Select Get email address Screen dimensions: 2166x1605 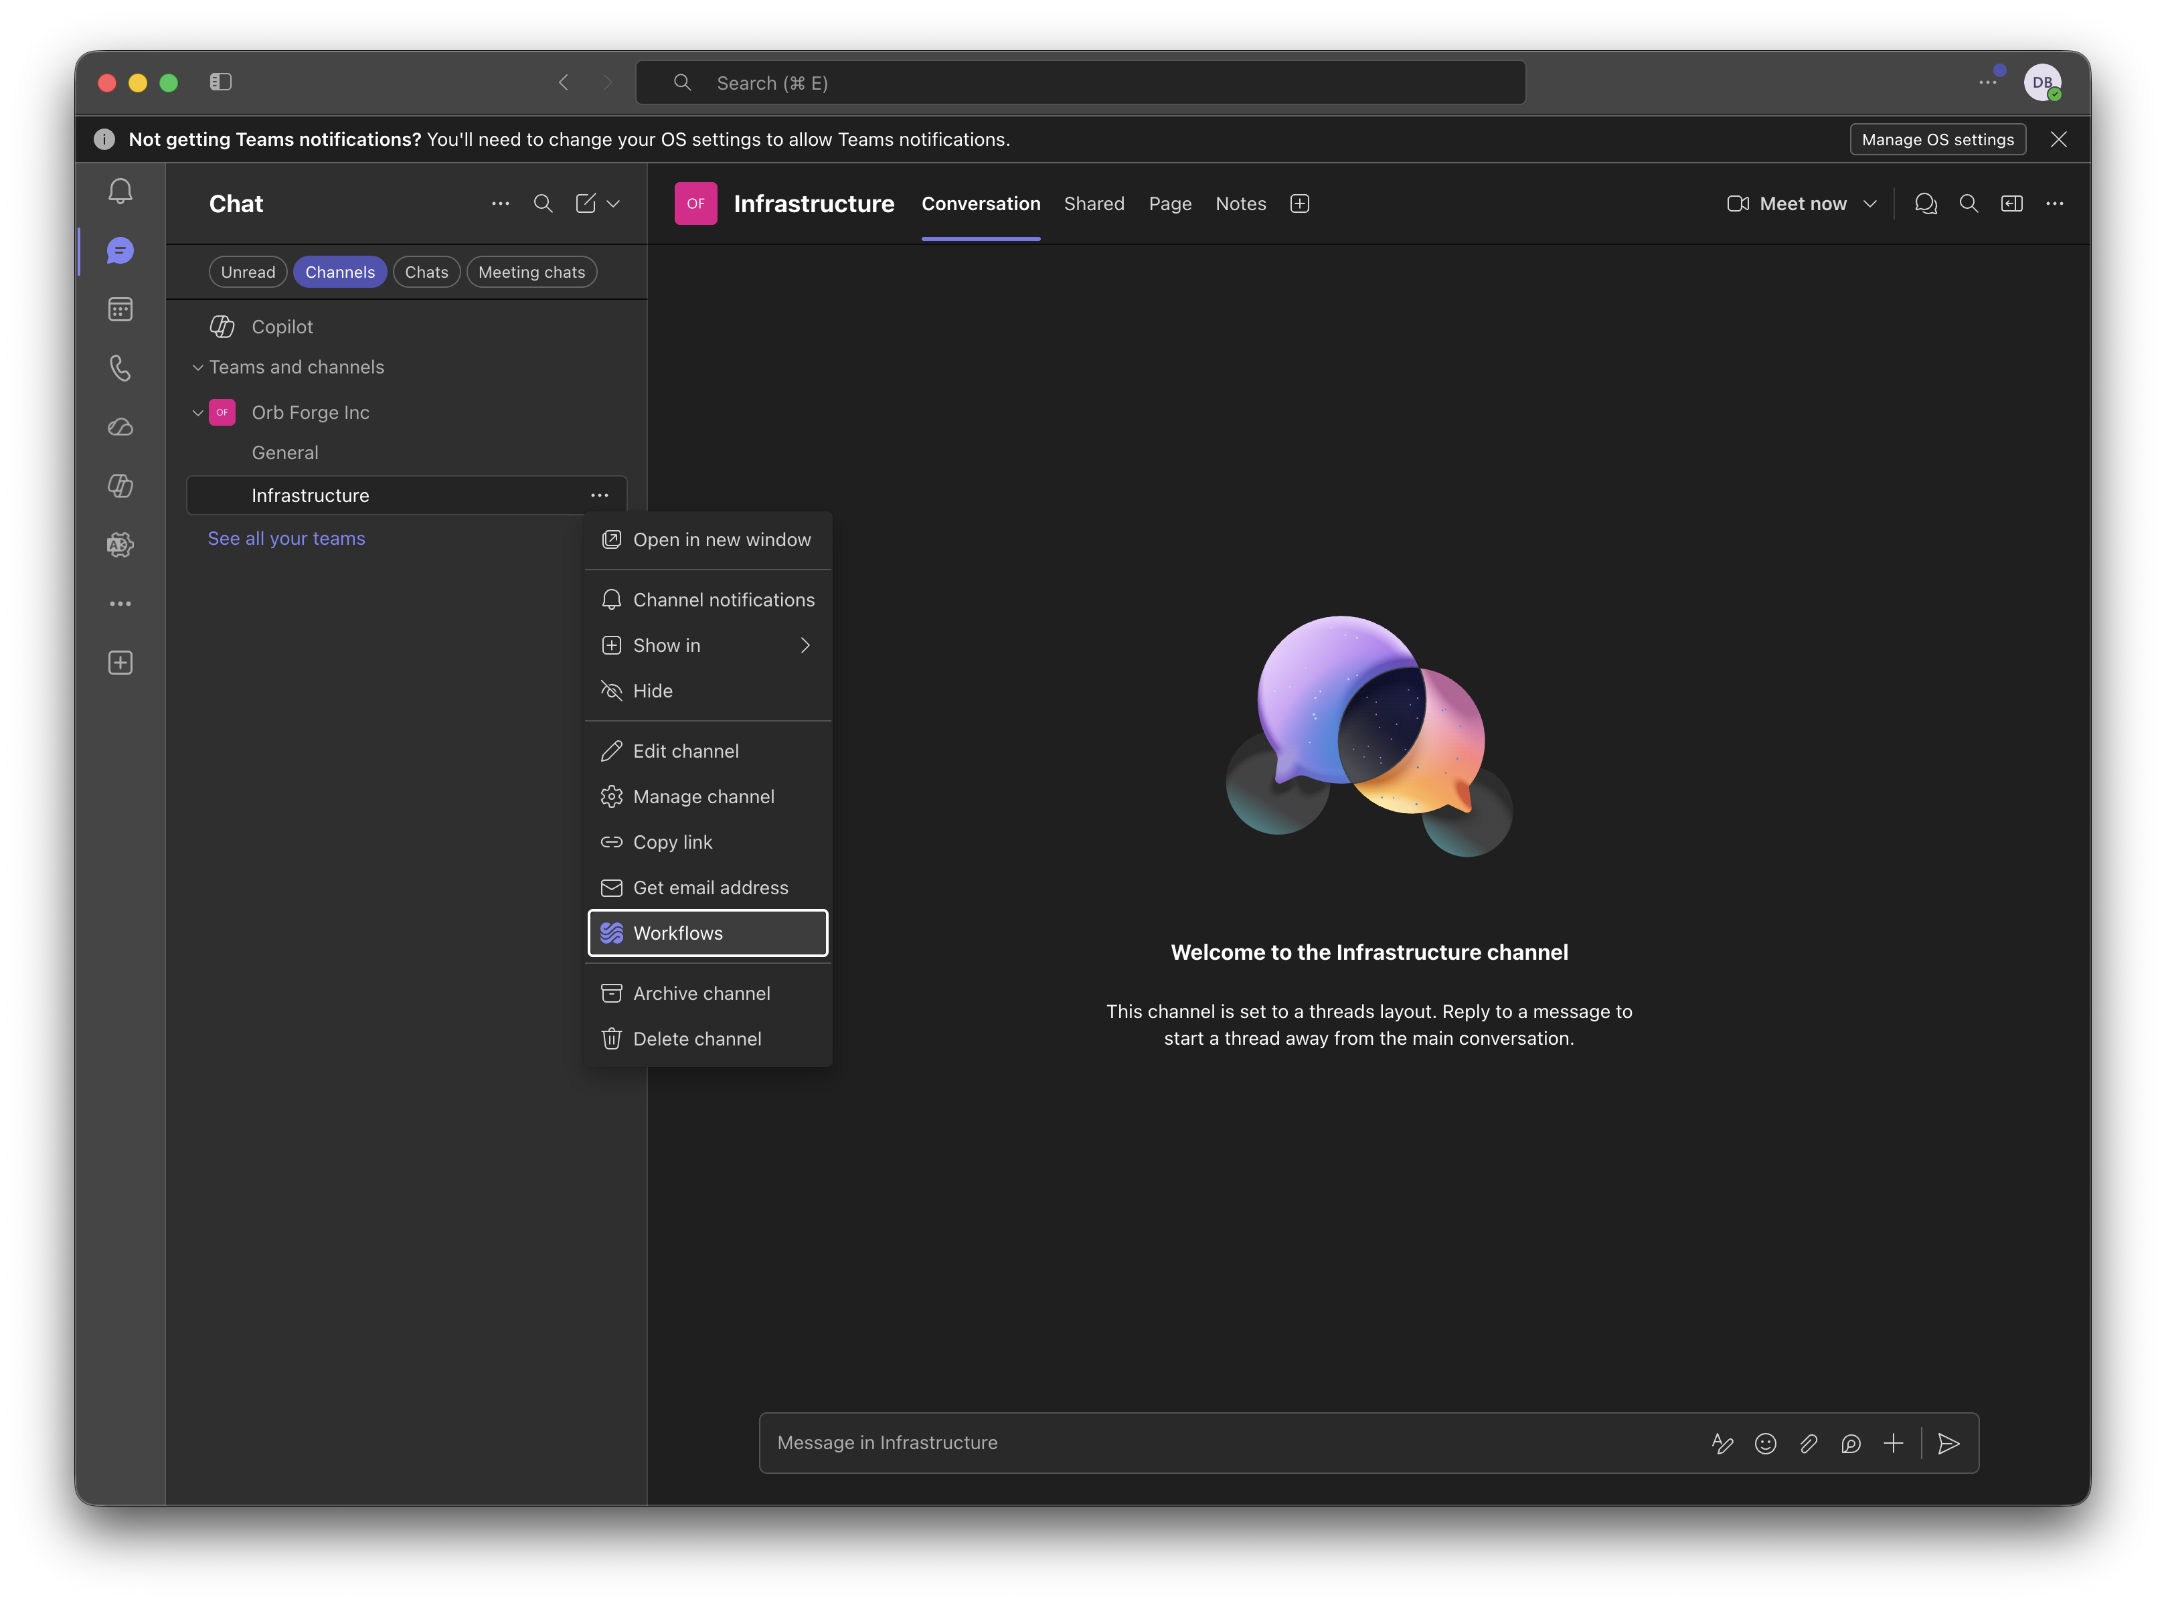pos(708,888)
